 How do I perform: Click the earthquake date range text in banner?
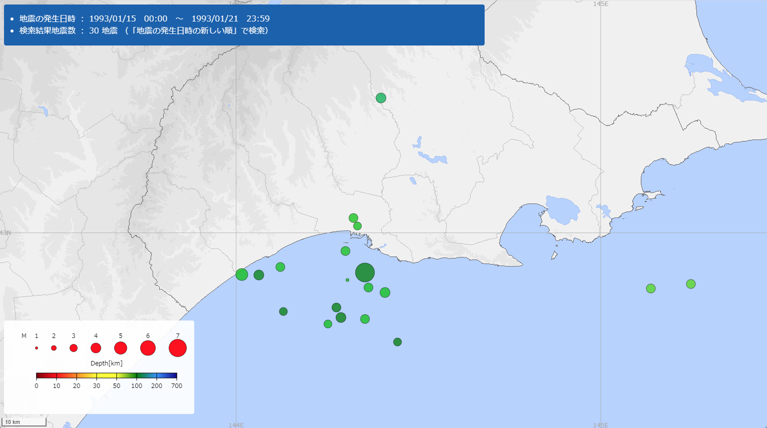click(x=144, y=18)
